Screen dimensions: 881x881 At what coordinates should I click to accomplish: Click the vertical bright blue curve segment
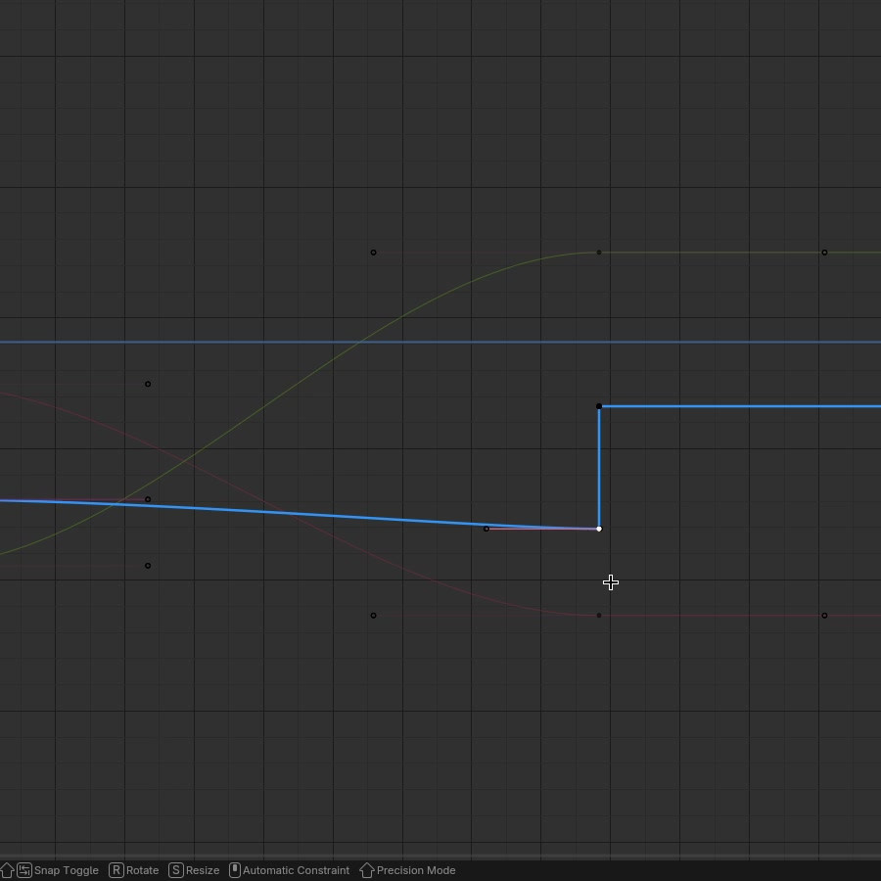pos(599,468)
